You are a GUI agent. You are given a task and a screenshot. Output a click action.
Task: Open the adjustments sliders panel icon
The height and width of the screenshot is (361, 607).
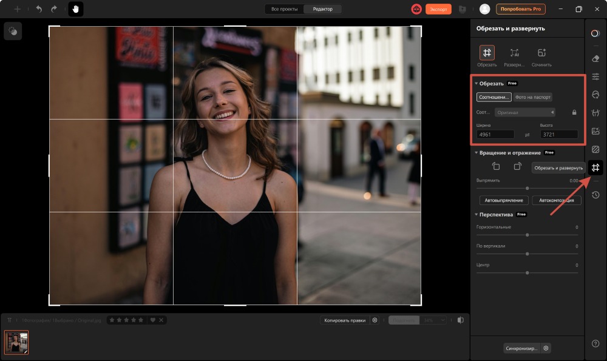[x=595, y=76]
